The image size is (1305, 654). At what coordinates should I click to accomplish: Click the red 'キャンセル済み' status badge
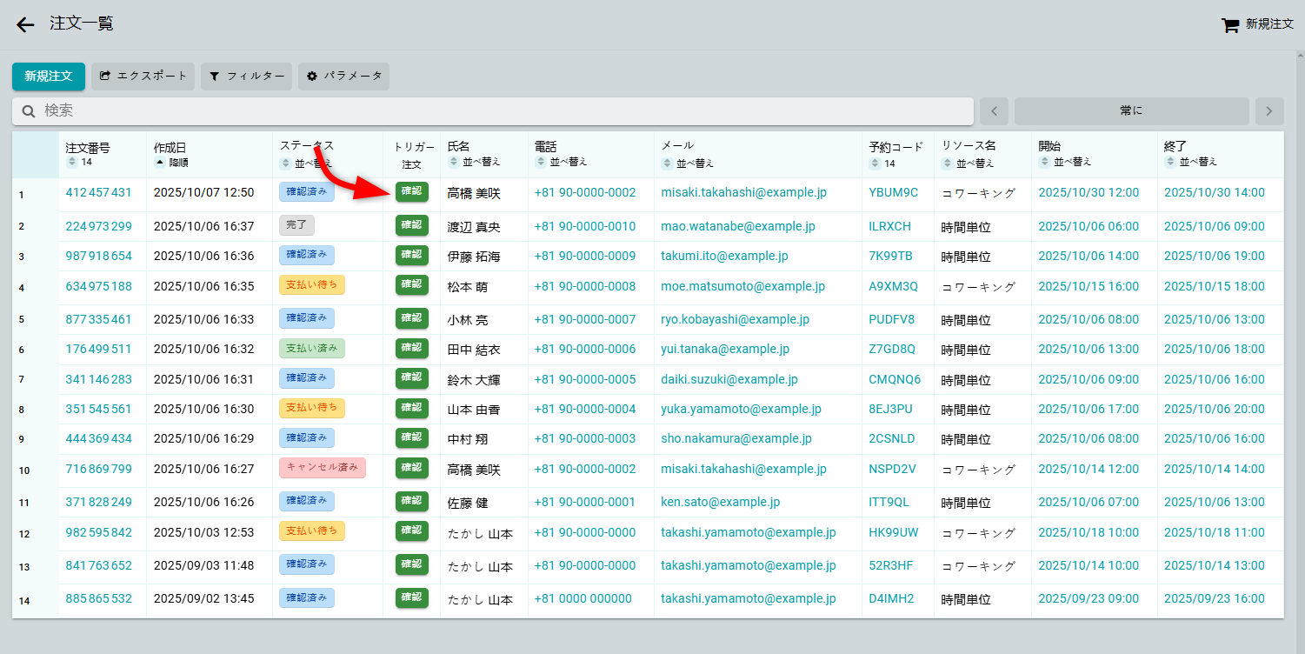(322, 468)
